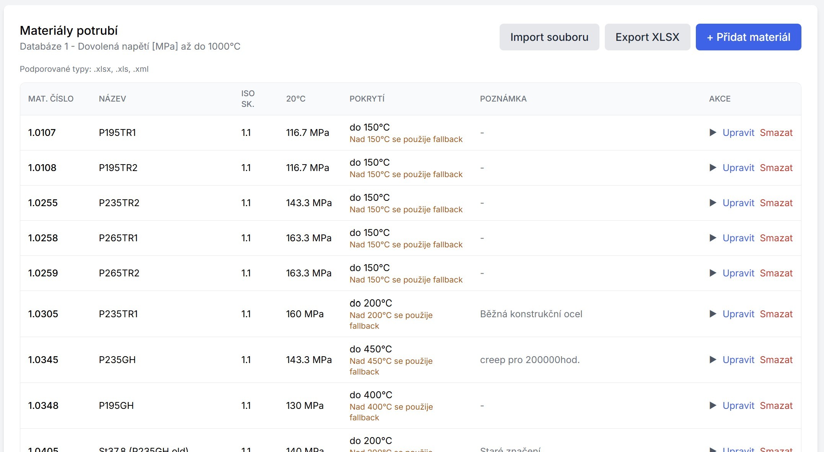Delete material P195GH with Smazat
This screenshot has width=824, height=452.
point(776,405)
